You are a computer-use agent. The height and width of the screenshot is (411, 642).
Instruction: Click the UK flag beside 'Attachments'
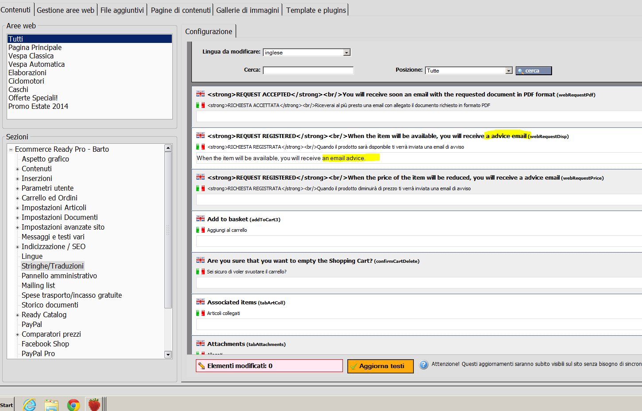[201, 343]
